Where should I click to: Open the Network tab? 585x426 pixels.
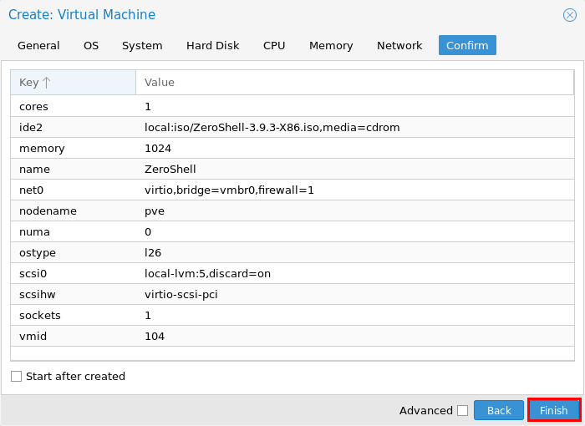pos(399,45)
